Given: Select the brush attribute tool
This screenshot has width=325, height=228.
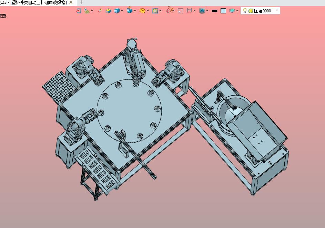Looking at the screenshot, I should [100, 11].
